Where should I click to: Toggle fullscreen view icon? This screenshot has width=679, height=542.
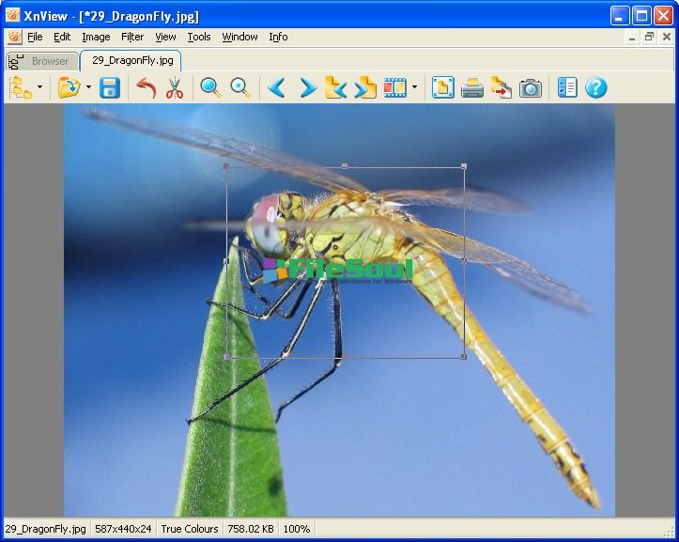442,88
